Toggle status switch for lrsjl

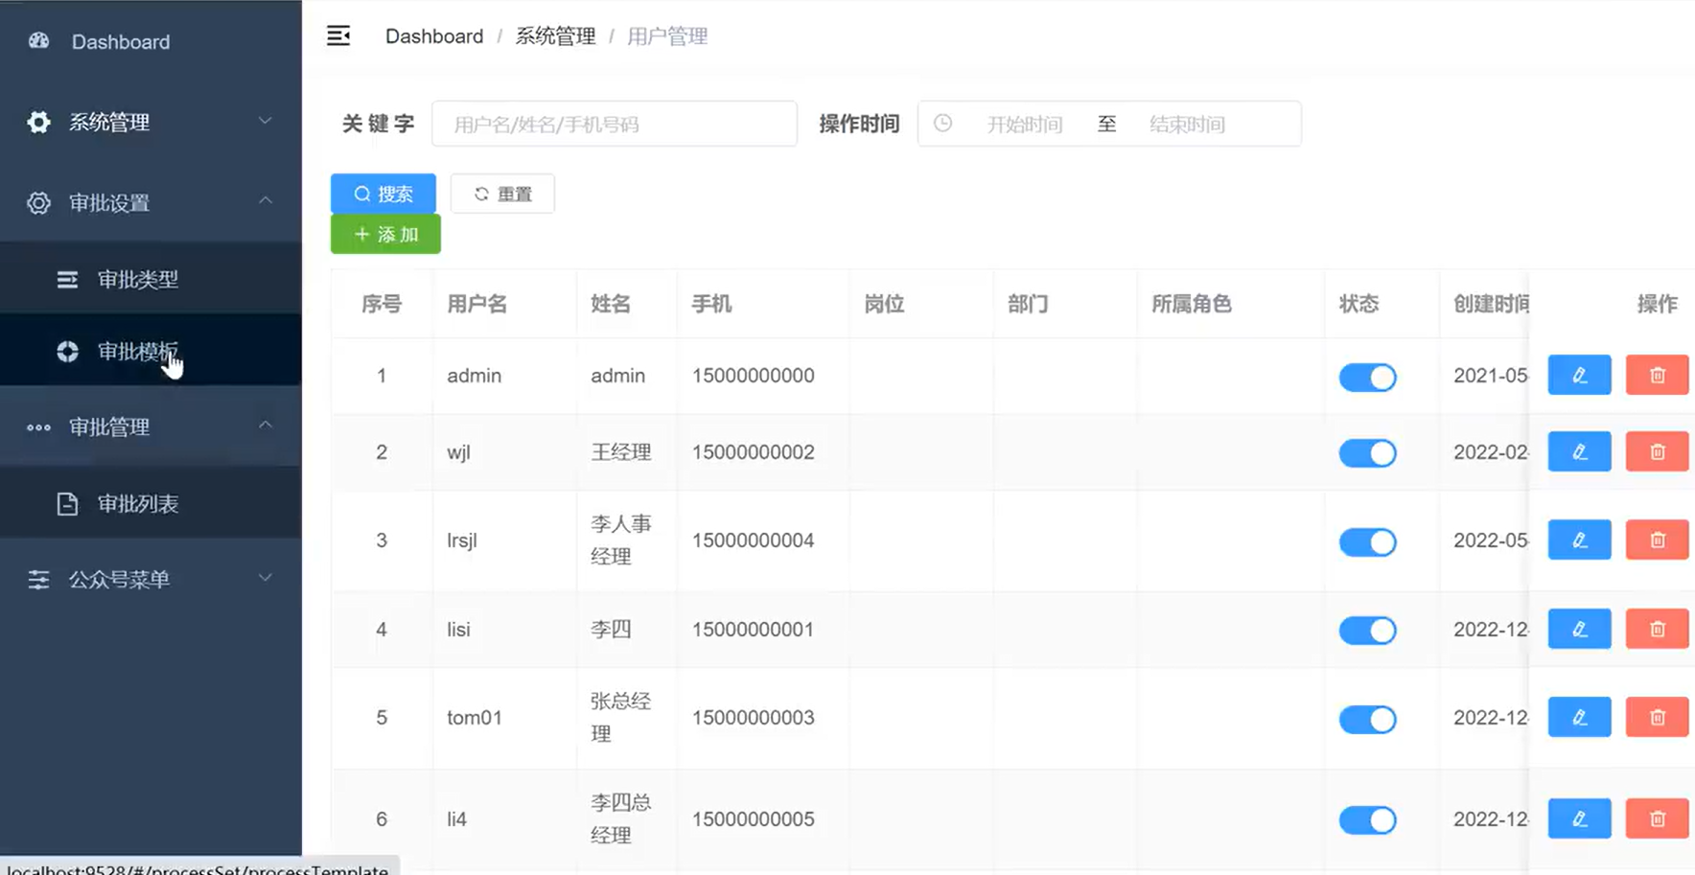tap(1367, 541)
